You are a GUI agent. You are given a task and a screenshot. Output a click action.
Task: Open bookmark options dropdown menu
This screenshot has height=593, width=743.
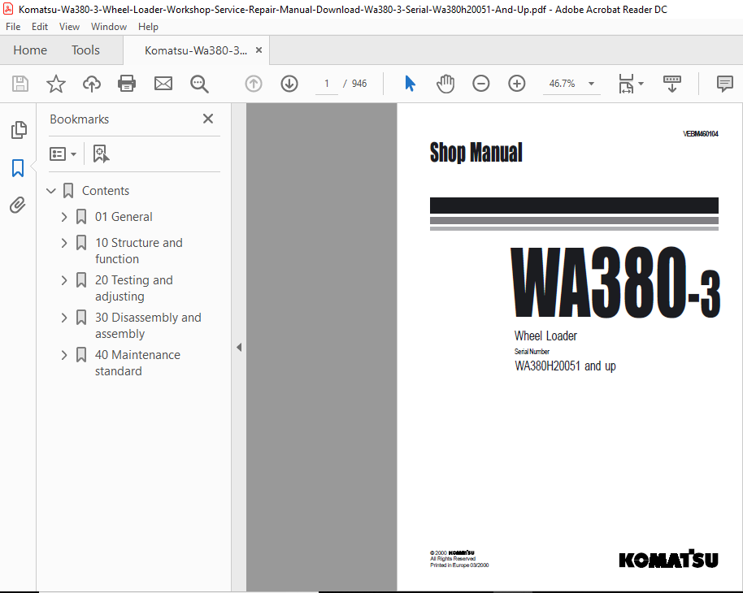[63, 154]
